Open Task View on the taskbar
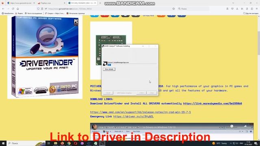The width and height of the screenshot is (260, 146). click(x=49, y=143)
